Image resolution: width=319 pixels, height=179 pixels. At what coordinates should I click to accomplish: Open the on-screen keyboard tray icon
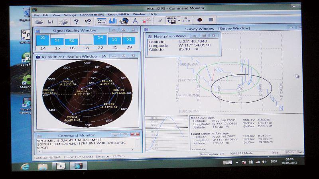tap(227, 162)
